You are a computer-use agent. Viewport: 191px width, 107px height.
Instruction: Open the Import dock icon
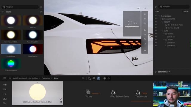[5, 85]
